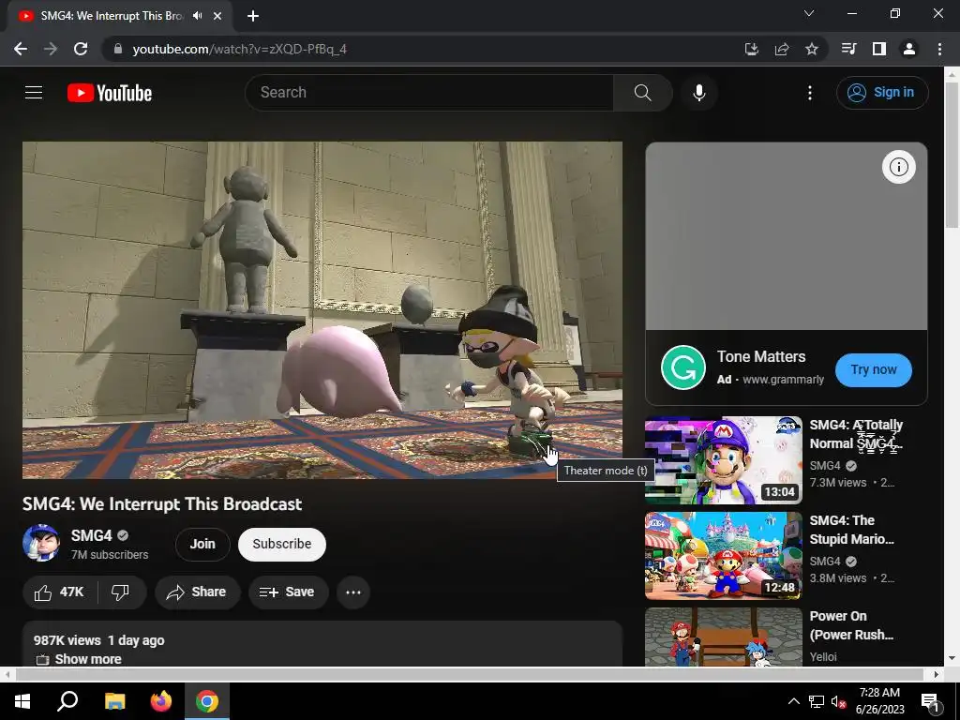
Task: Subscribe to SMG4
Action: (281, 544)
